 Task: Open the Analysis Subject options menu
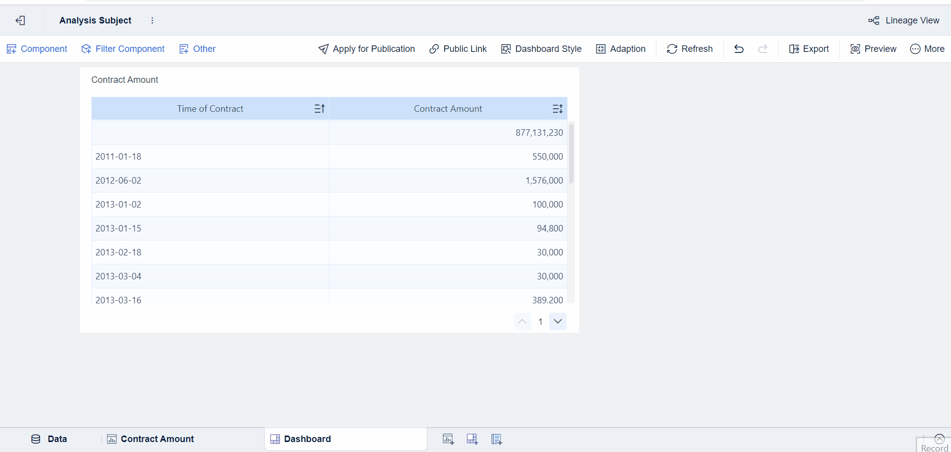[152, 20]
